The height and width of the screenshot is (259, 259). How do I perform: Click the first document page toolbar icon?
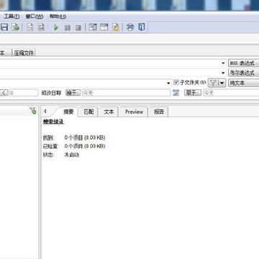click(x=30, y=27)
